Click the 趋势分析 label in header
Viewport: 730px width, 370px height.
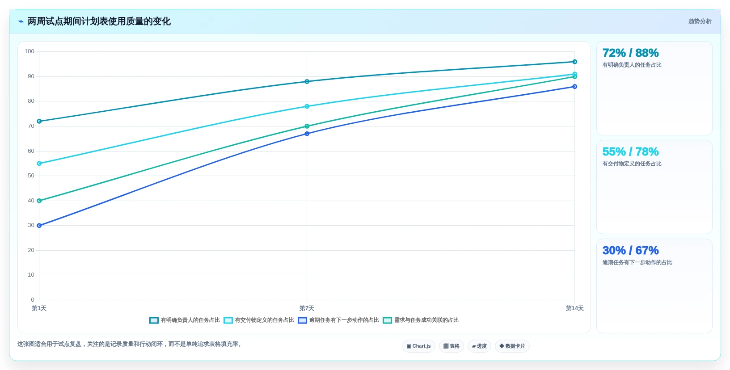click(x=700, y=21)
